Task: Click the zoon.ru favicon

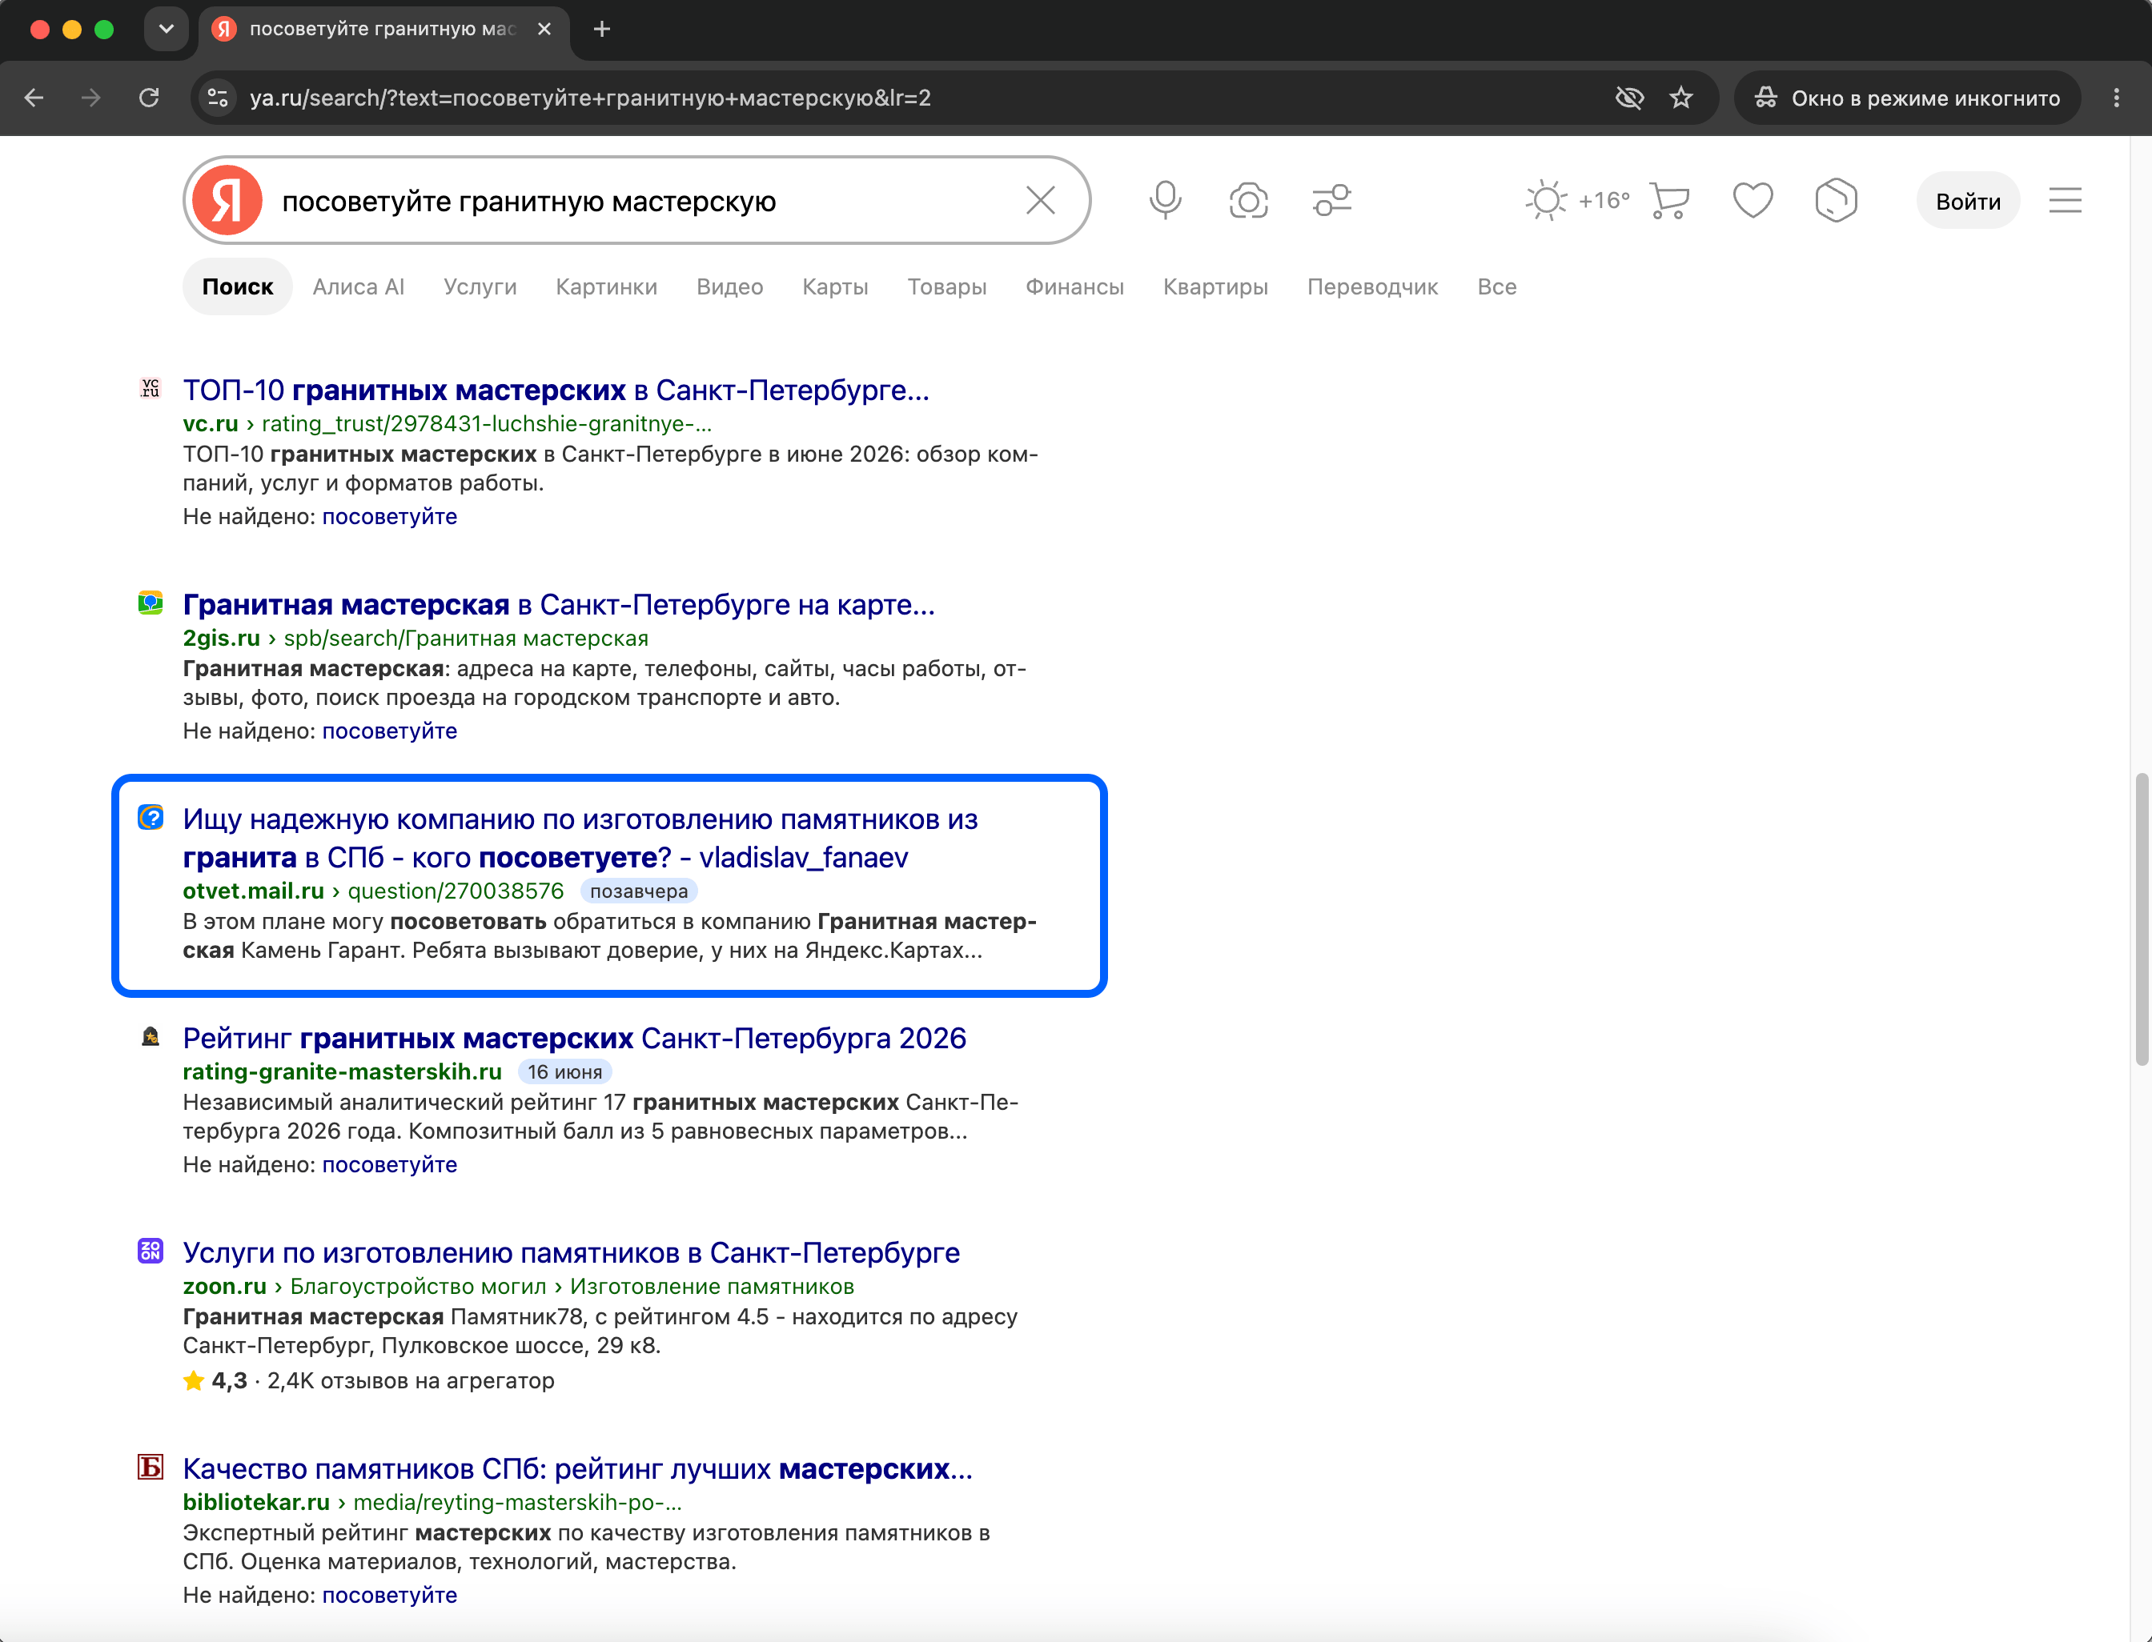Action: click(x=150, y=1251)
